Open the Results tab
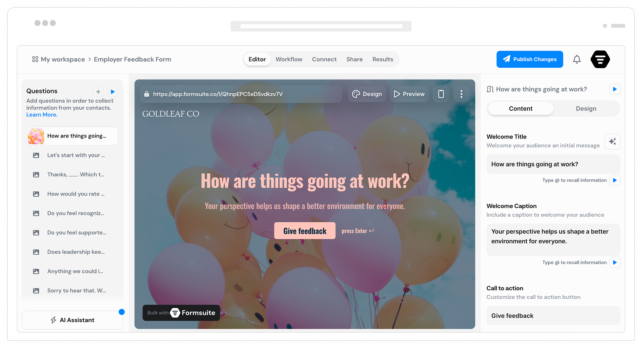 pyautogui.click(x=383, y=60)
